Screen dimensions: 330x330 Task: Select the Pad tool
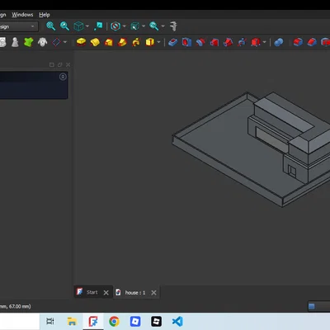tap(81, 42)
